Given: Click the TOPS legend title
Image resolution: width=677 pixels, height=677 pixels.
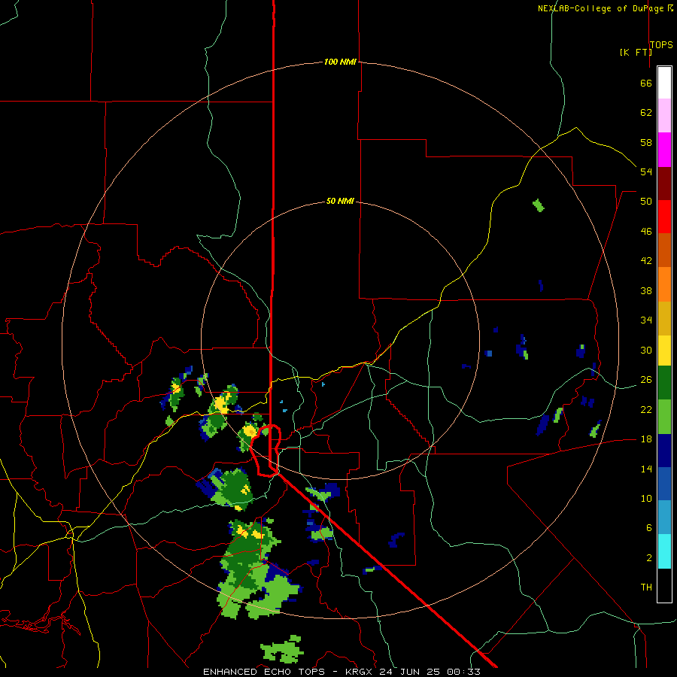Looking at the screenshot, I should 661,44.
